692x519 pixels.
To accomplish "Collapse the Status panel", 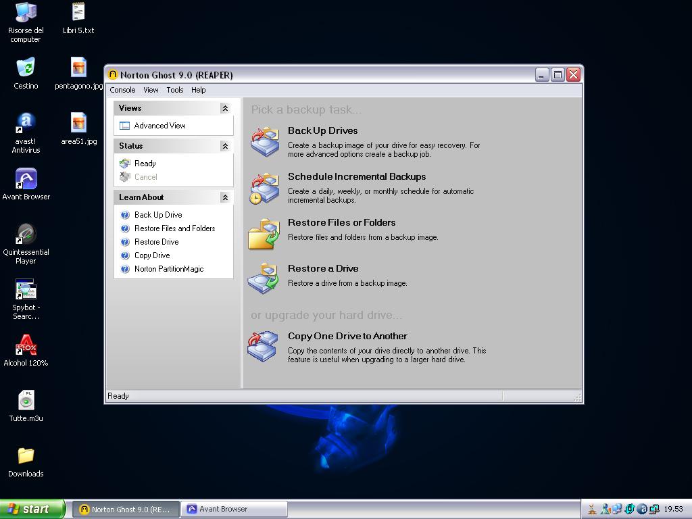I will (x=225, y=146).
